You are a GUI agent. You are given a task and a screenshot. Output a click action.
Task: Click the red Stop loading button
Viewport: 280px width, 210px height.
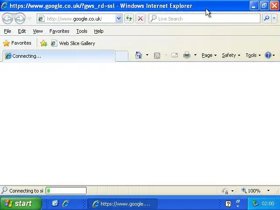pyautogui.click(x=140, y=18)
